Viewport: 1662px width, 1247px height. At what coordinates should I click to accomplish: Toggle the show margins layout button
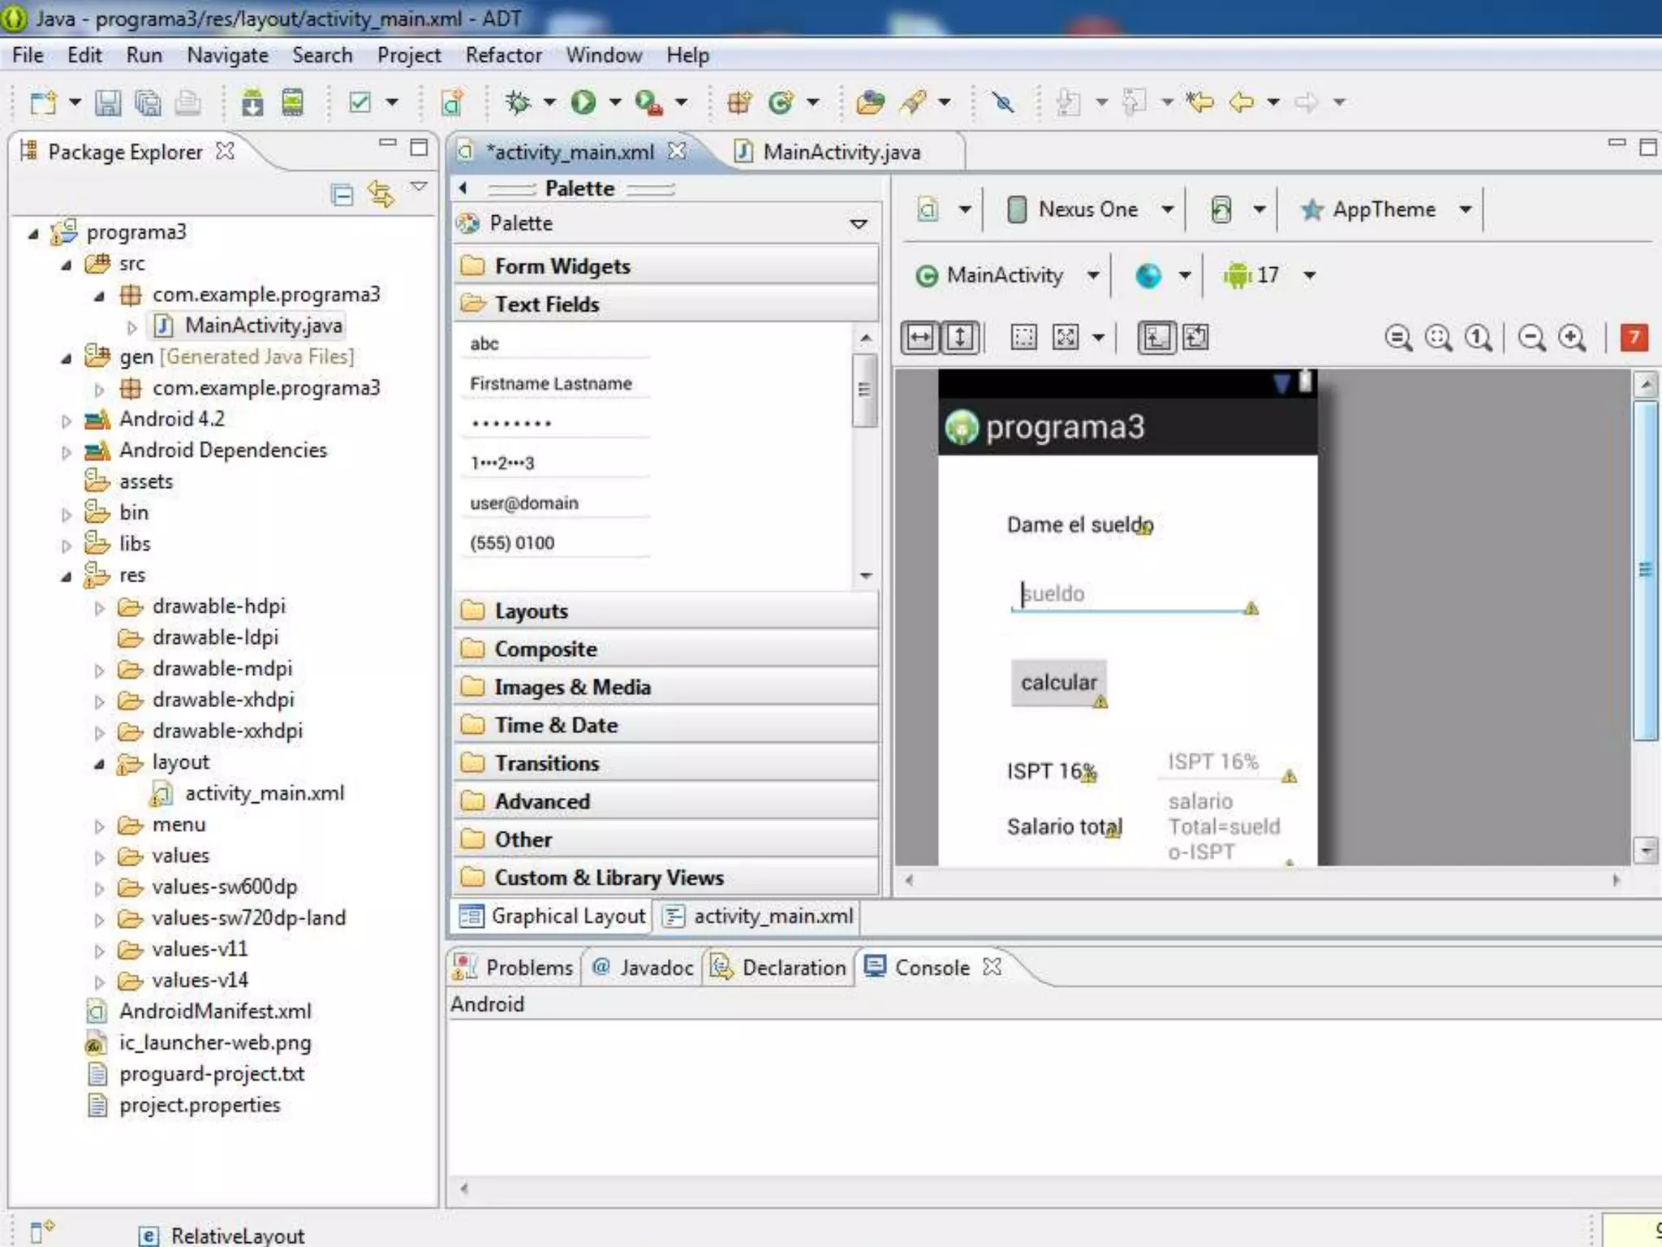click(x=1024, y=338)
